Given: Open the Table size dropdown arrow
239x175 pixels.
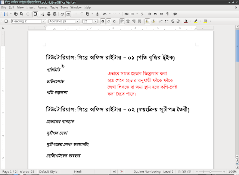Looking at the screenshot, I should (137, 14).
